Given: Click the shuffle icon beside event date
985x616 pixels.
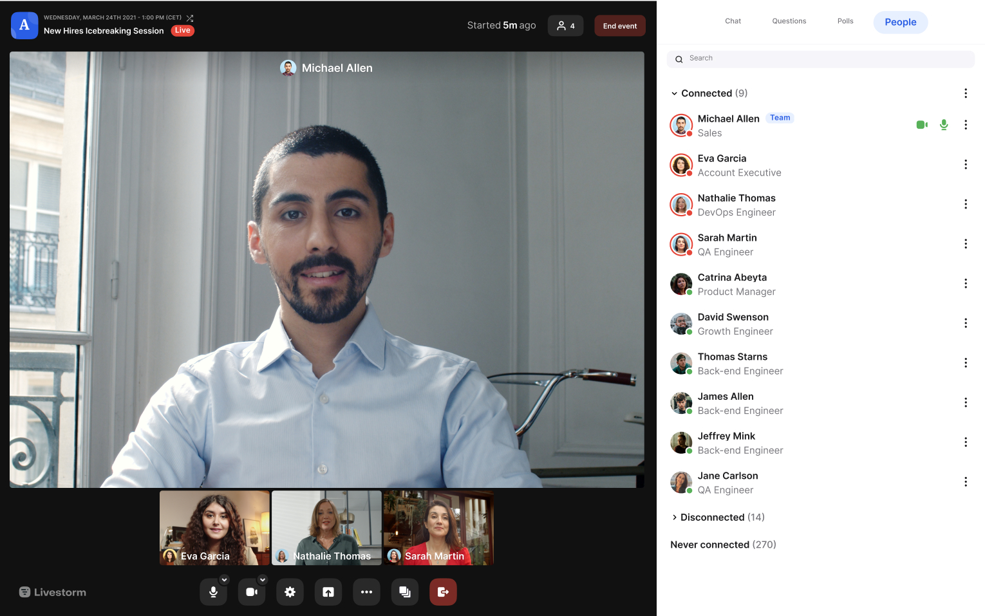Looking at the screenshot, I should click(190, 18).
